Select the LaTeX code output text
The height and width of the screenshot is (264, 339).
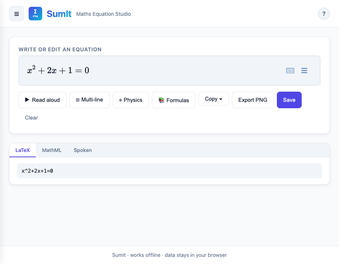[x=37, y=171]
